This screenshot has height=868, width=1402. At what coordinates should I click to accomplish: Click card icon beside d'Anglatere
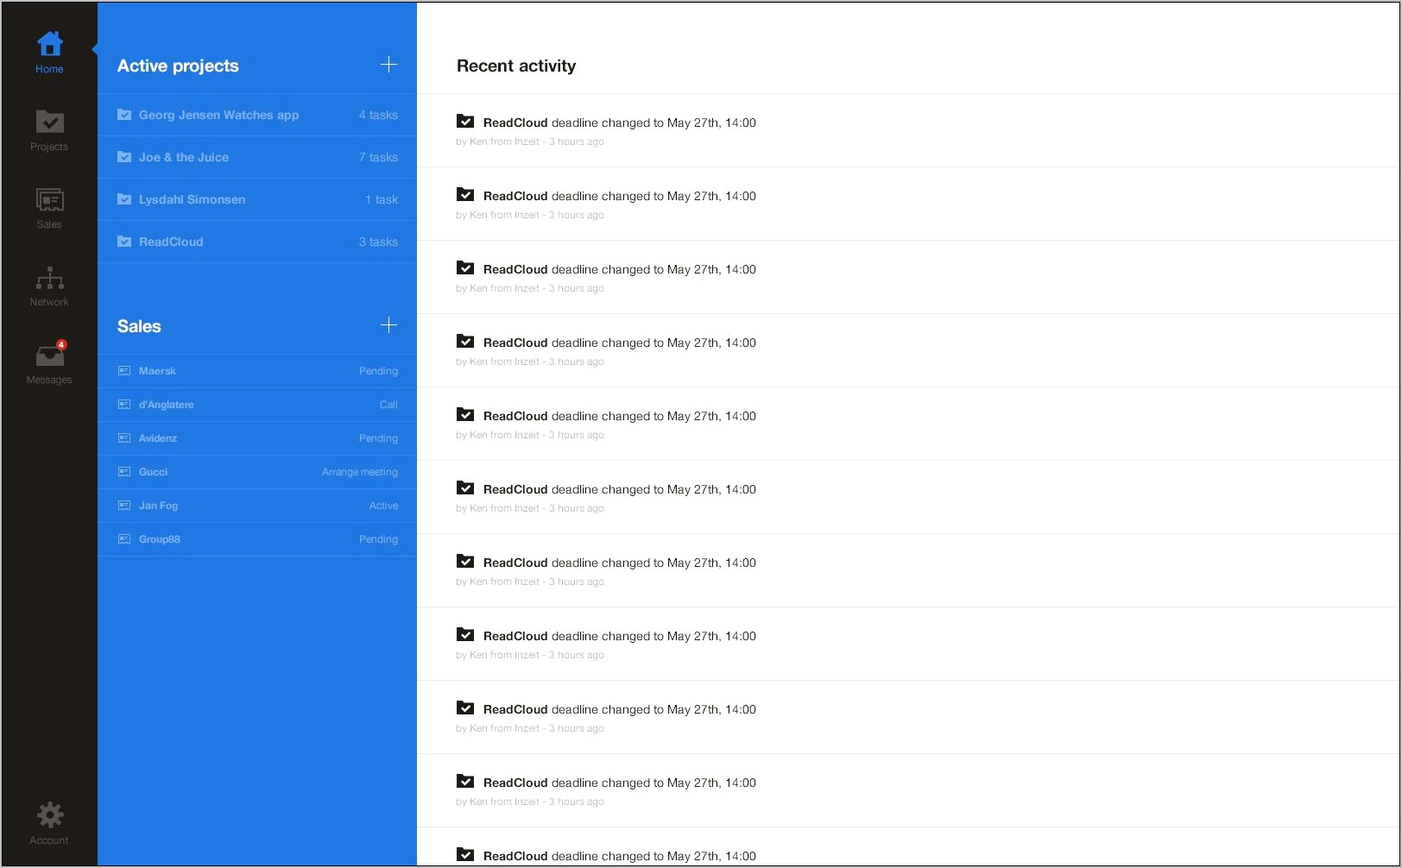[x=124, y=405]
